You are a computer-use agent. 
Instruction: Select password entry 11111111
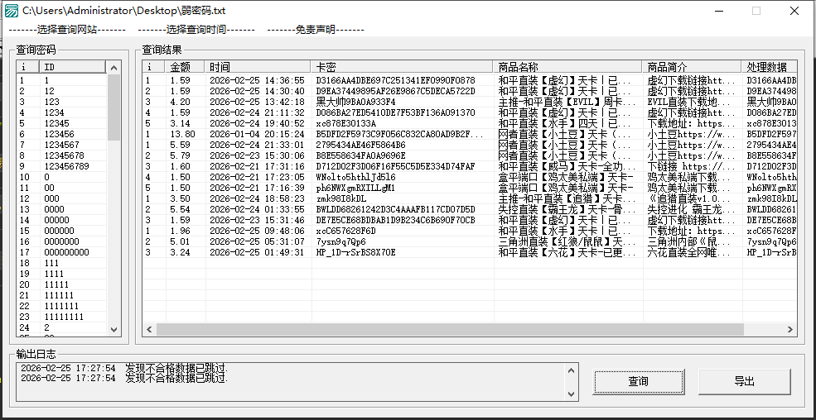click(62, 317)
